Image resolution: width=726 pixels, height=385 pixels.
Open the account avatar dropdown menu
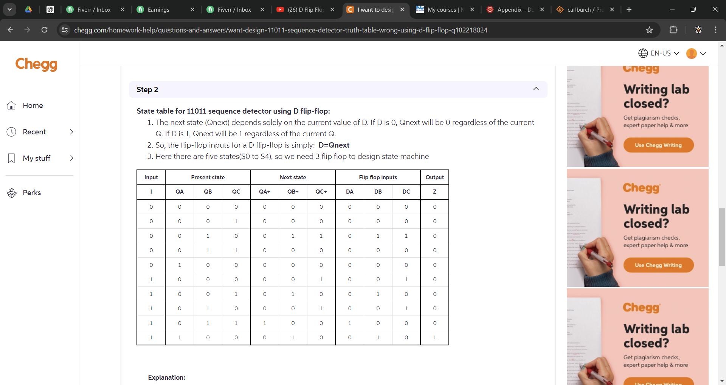point(696,53)
